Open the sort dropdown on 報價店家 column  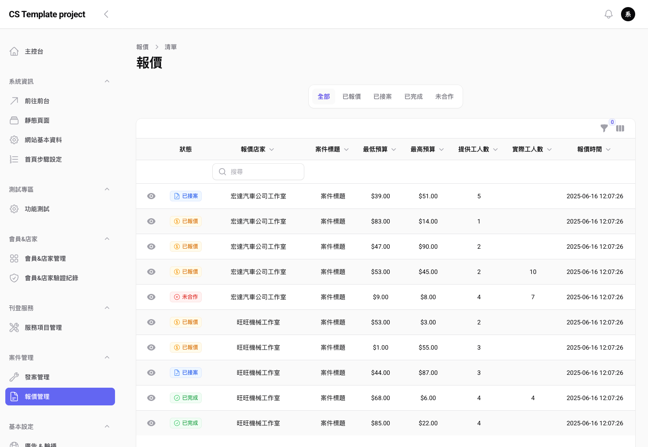(x=272, y=149)
